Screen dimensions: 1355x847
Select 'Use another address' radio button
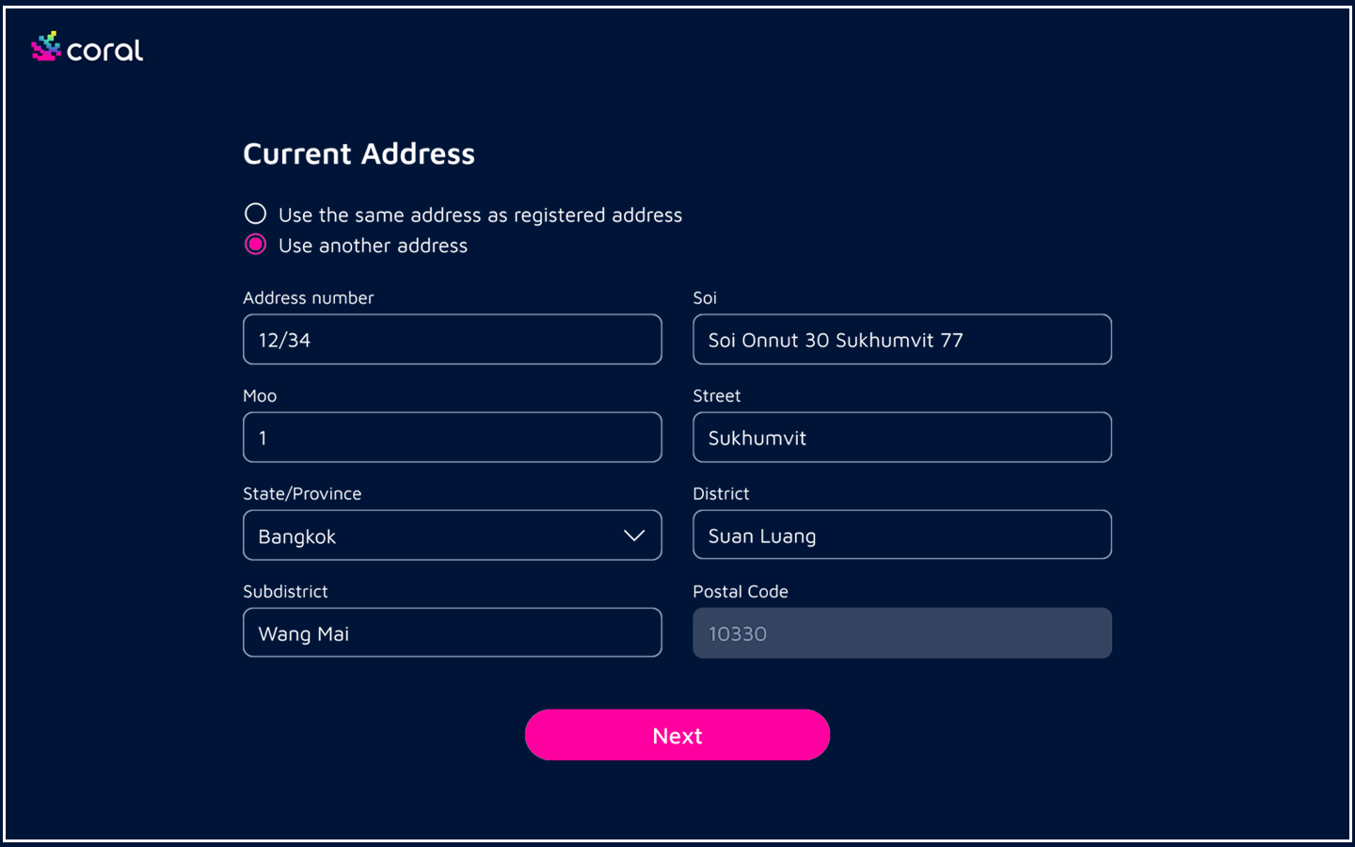point(255,245)
